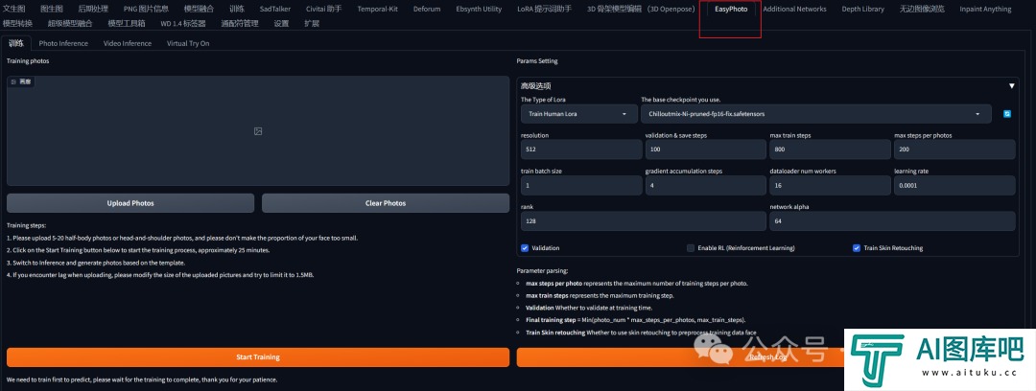1036x391 pixels.
Task: Toggle the Validation checkbox
Action: [x=525, y=247]
